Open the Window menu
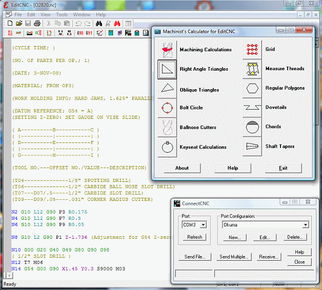 click(82, 14)
